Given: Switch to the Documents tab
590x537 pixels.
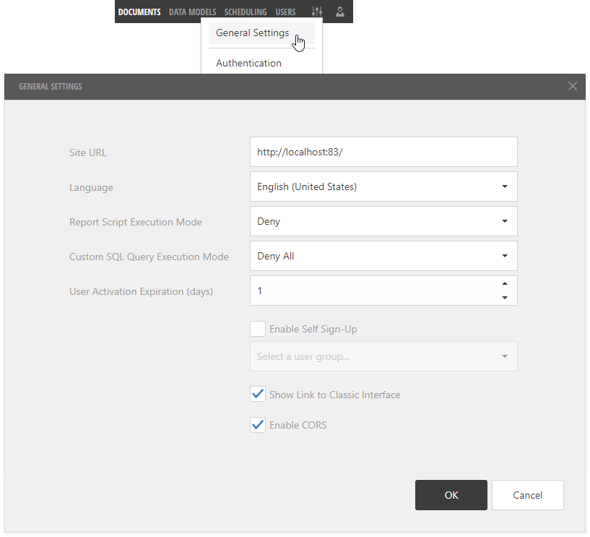Looking at the screenshot, I should (139, 12).
